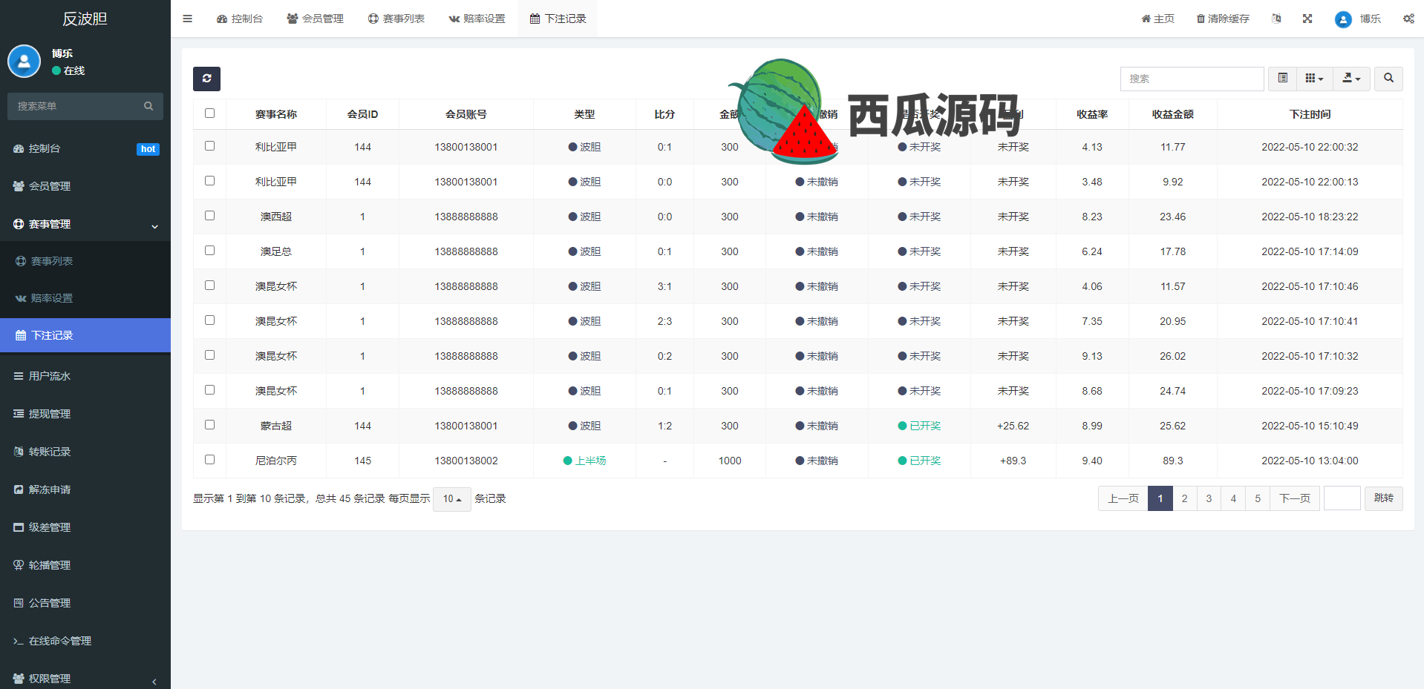Viewport: 1424px width, 689px height.
Task: Click 清除缓存 to clear cache
Action: pyautogui.click(x=1223, y=19)
